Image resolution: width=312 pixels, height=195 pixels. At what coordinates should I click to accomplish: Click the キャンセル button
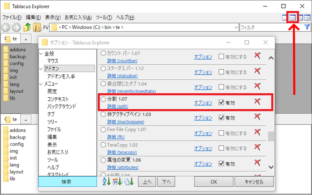click(254, 182)
